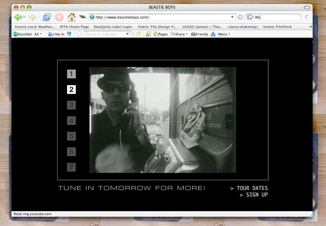Click the speech bubble reviews icon
The image size is (326, 226).
click(79, 34)
